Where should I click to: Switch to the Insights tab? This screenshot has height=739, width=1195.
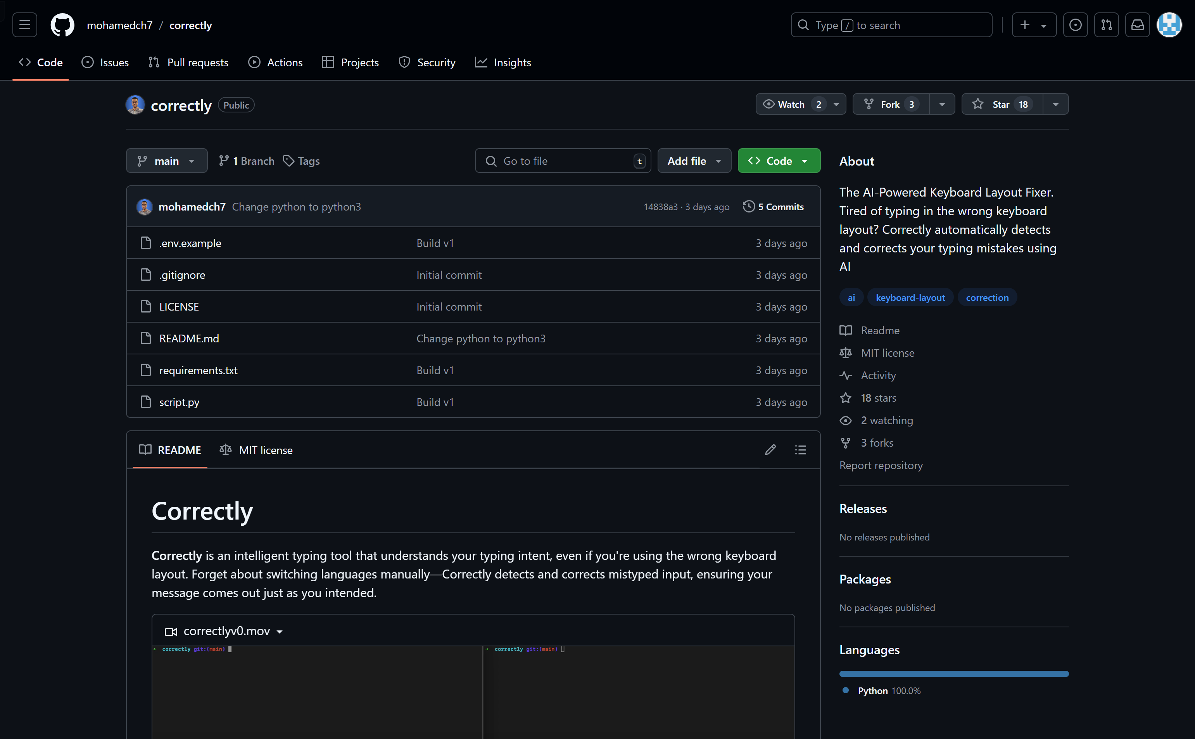pyautogui.click(x=503, y=62)
